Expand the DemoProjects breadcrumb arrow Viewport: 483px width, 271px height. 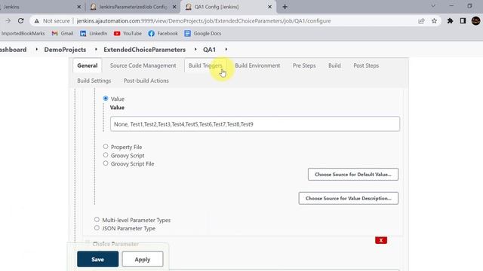click(96, 50)
